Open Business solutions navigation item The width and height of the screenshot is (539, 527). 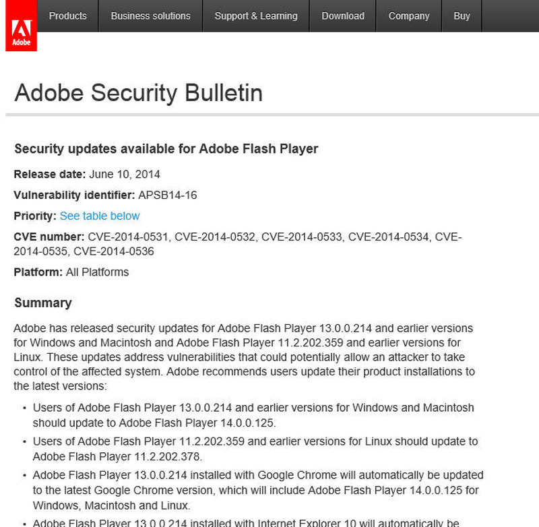click(150, 15)
